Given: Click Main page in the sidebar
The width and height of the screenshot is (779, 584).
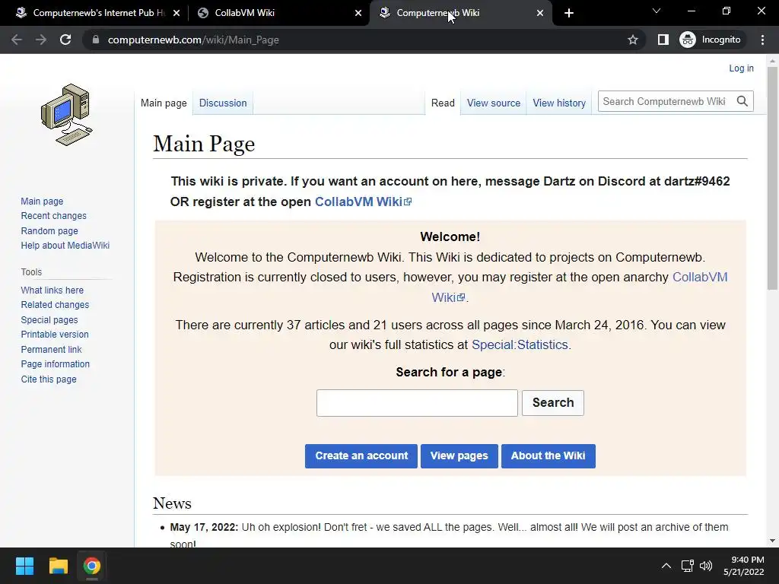Looking at the screenshot, I should point(43,201).
